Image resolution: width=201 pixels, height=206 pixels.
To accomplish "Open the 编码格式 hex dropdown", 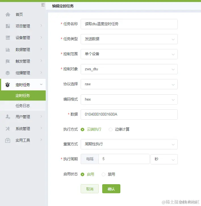I will 129,99.
